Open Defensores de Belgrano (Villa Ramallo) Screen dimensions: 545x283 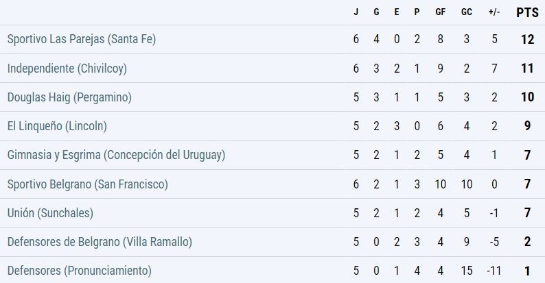click(x=100, y=242)
